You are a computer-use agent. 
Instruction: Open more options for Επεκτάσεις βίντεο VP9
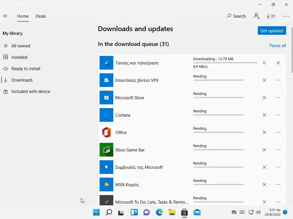point(278,80)
